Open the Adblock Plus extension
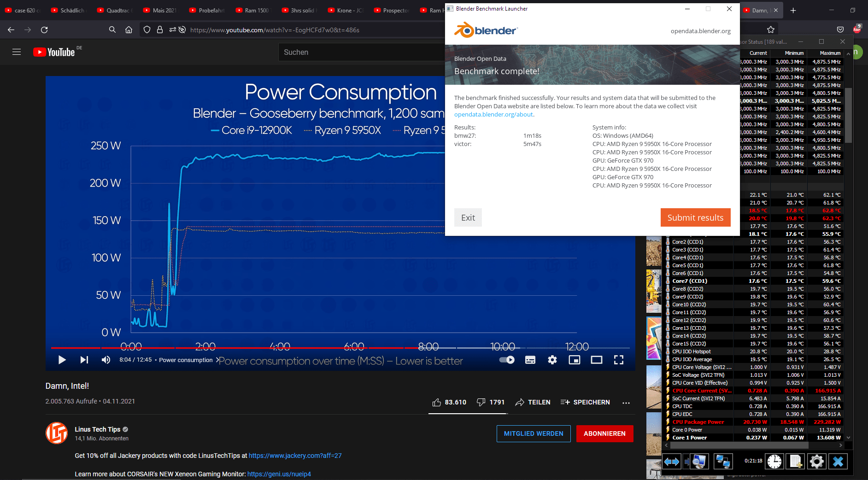 click(x=857, y=29)
